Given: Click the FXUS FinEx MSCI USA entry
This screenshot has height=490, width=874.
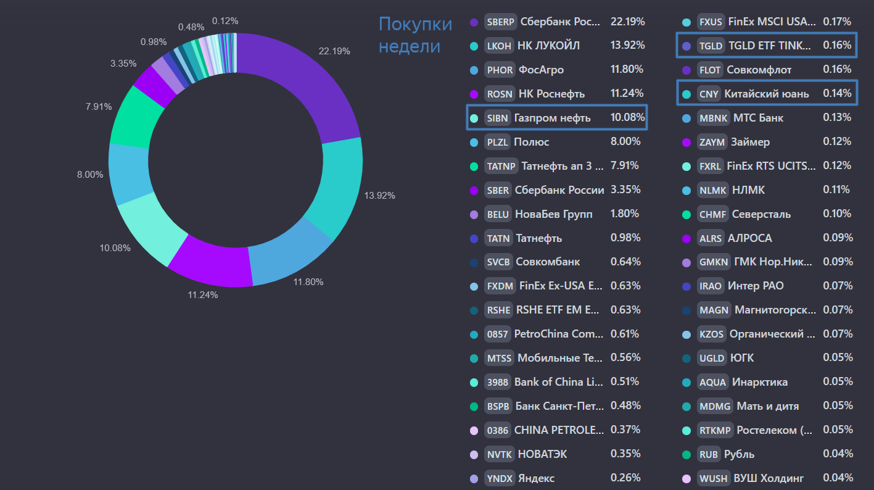Looking at the screenshot, I should 767,22.
